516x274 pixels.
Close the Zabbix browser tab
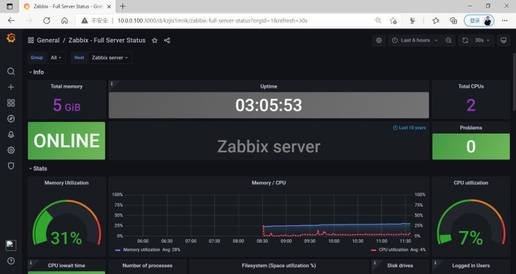click(x=109, y=6)
